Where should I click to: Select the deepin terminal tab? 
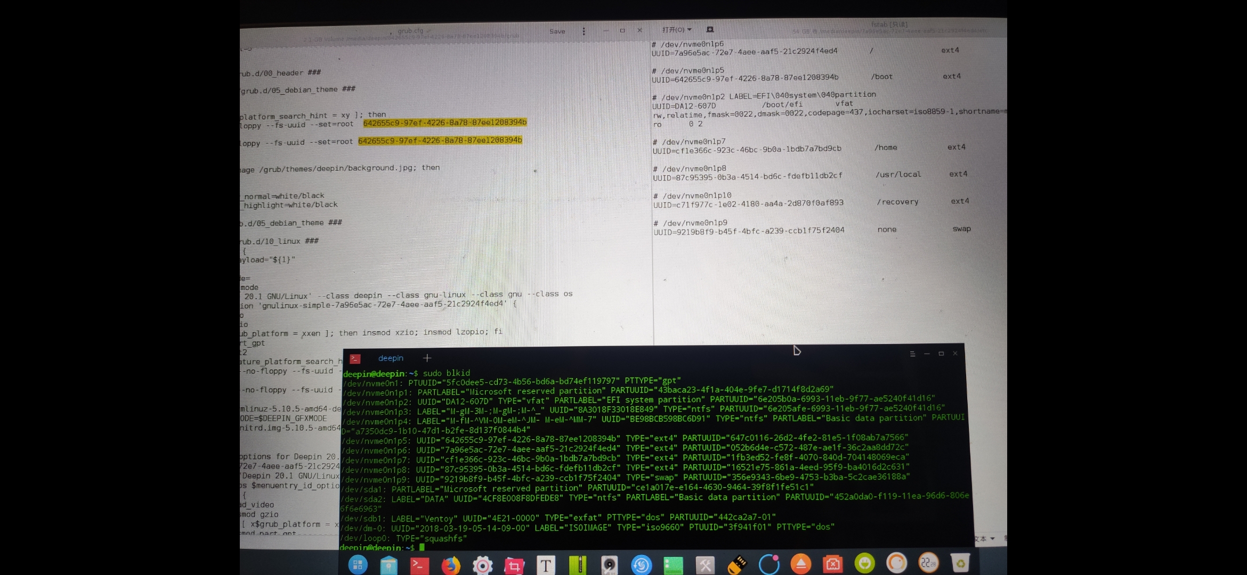coord(391,358)
